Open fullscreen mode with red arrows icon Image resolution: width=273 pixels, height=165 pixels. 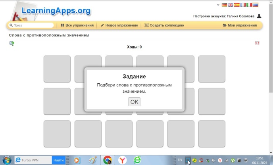257,43
